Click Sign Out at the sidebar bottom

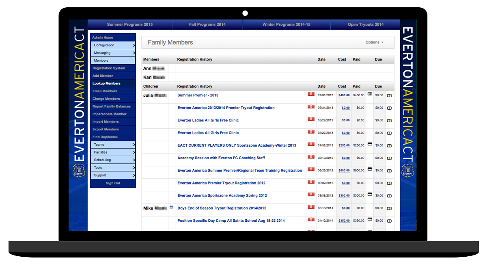pyautogui.click(x=113, y=183)
